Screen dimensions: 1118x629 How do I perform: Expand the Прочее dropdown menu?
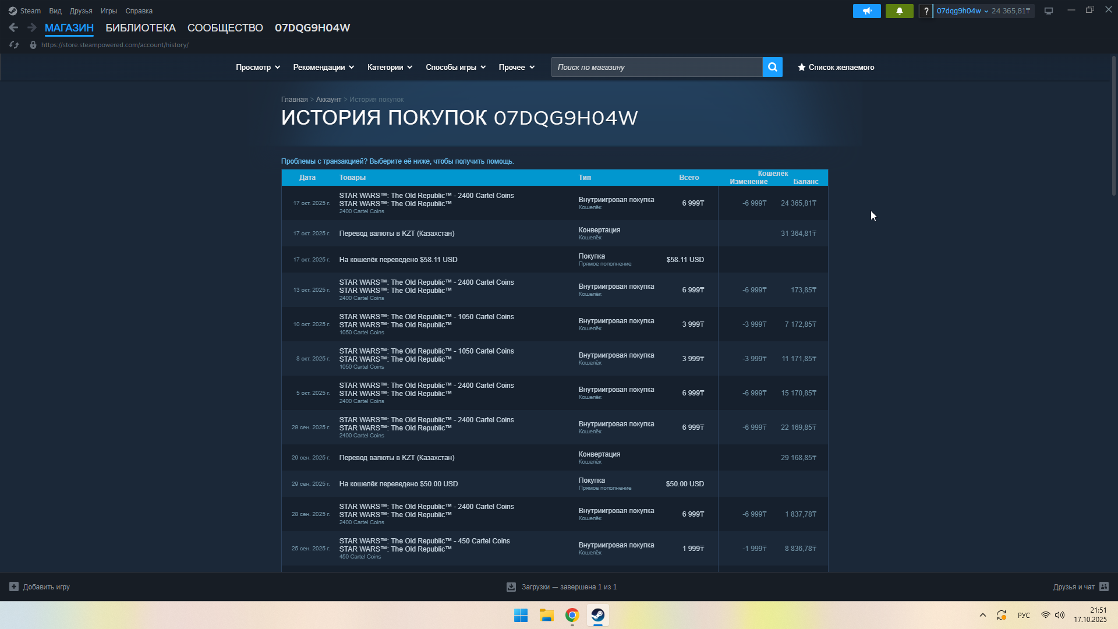[x=516, y=68]
